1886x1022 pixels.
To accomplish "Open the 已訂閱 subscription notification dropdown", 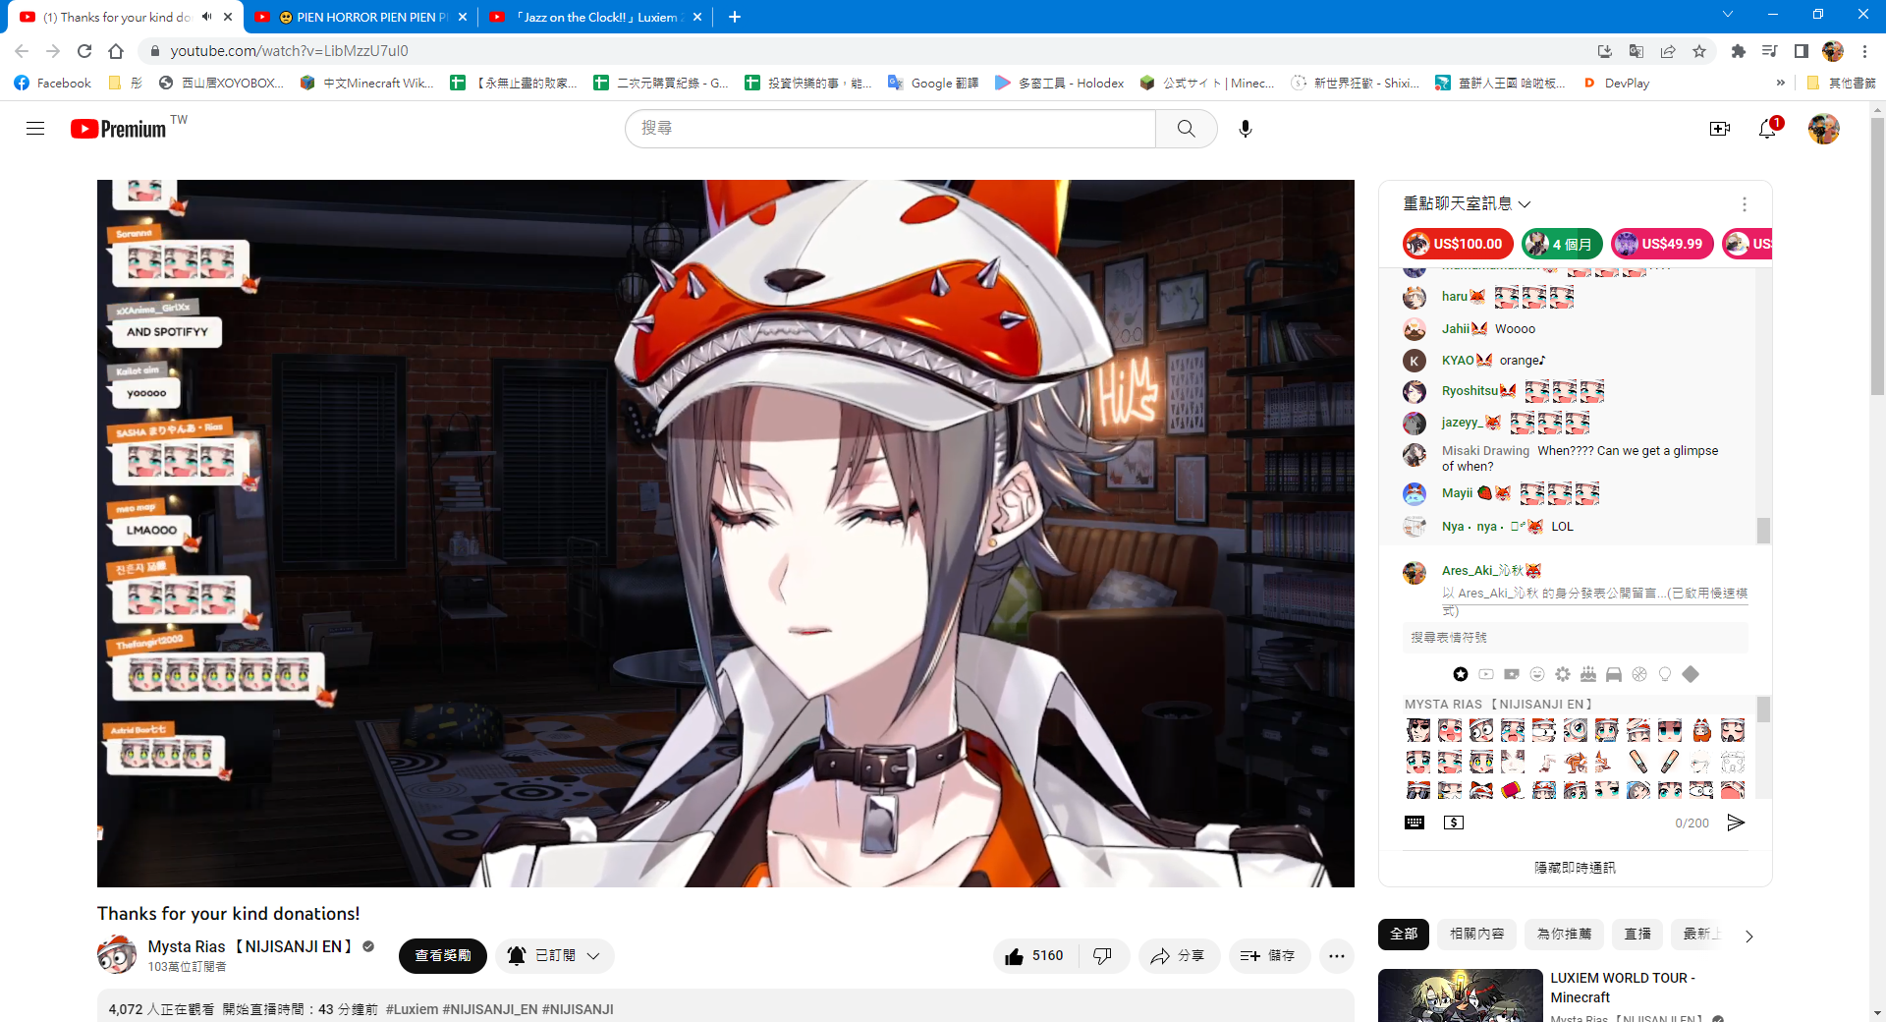I will [x=555, y=956].
